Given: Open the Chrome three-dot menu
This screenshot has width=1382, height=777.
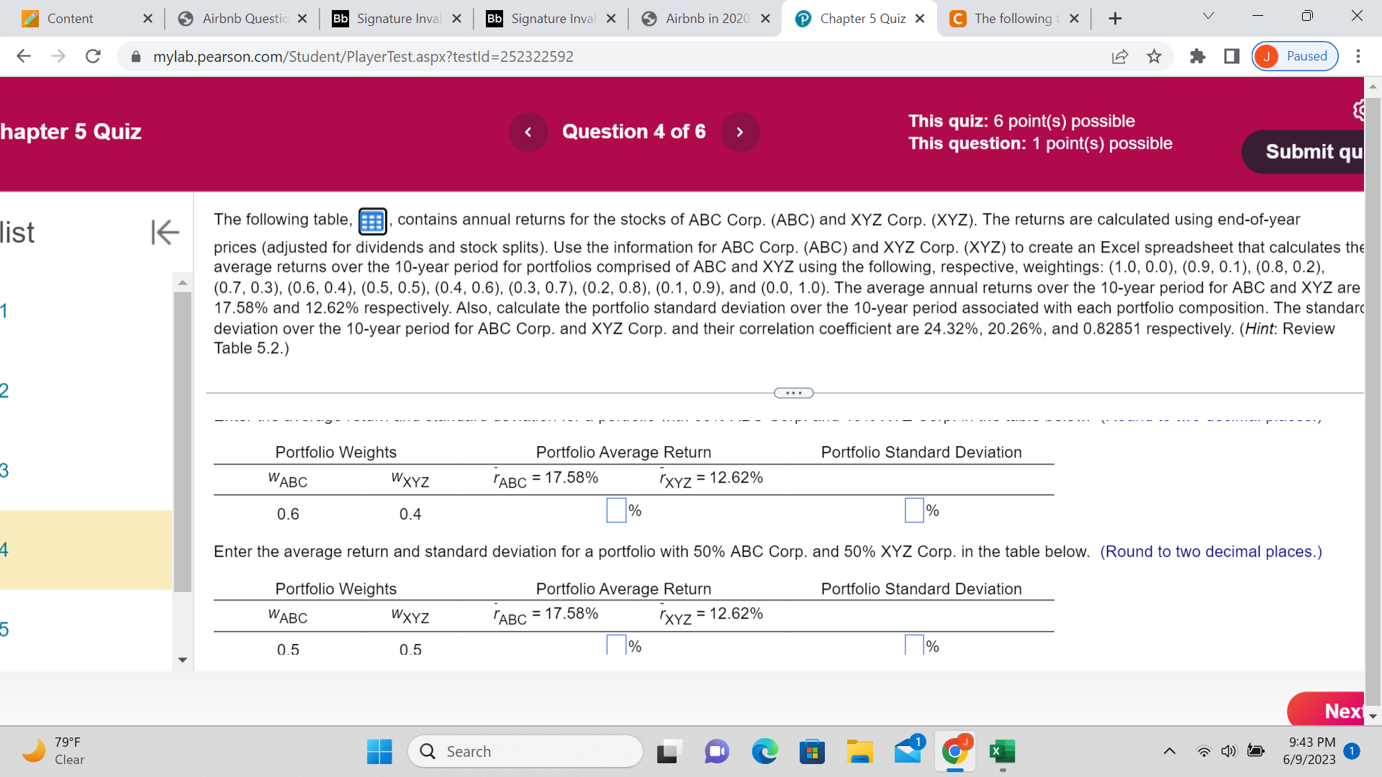Looking at the screenshot, I should point(1359,56).
